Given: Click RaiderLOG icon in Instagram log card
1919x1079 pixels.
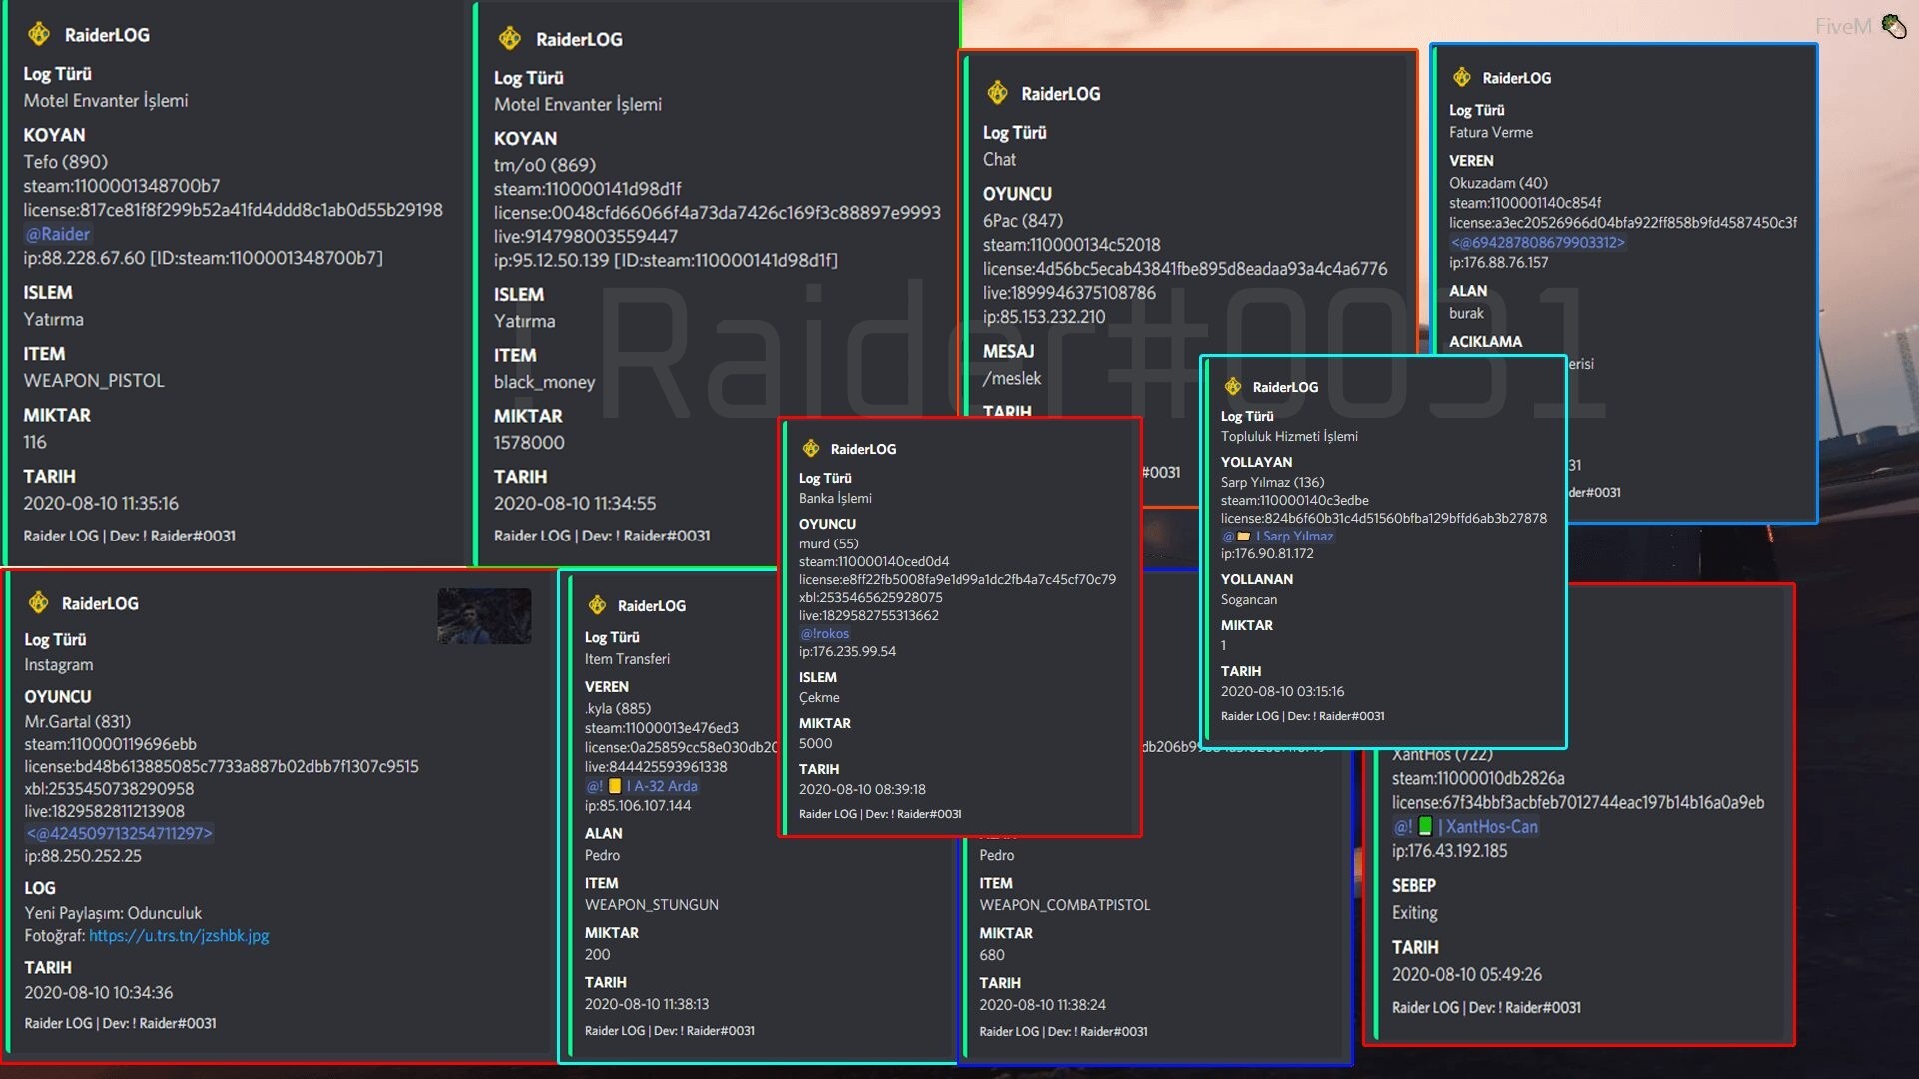Looking at the screenshot, I should point(39,602).
